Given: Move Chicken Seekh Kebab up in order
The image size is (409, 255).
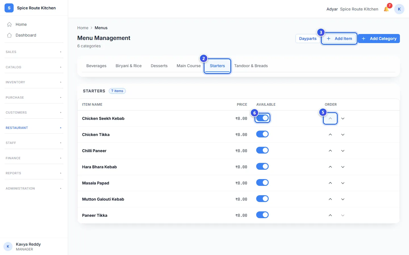Looking at the screenshot, I should coord(330,118).
